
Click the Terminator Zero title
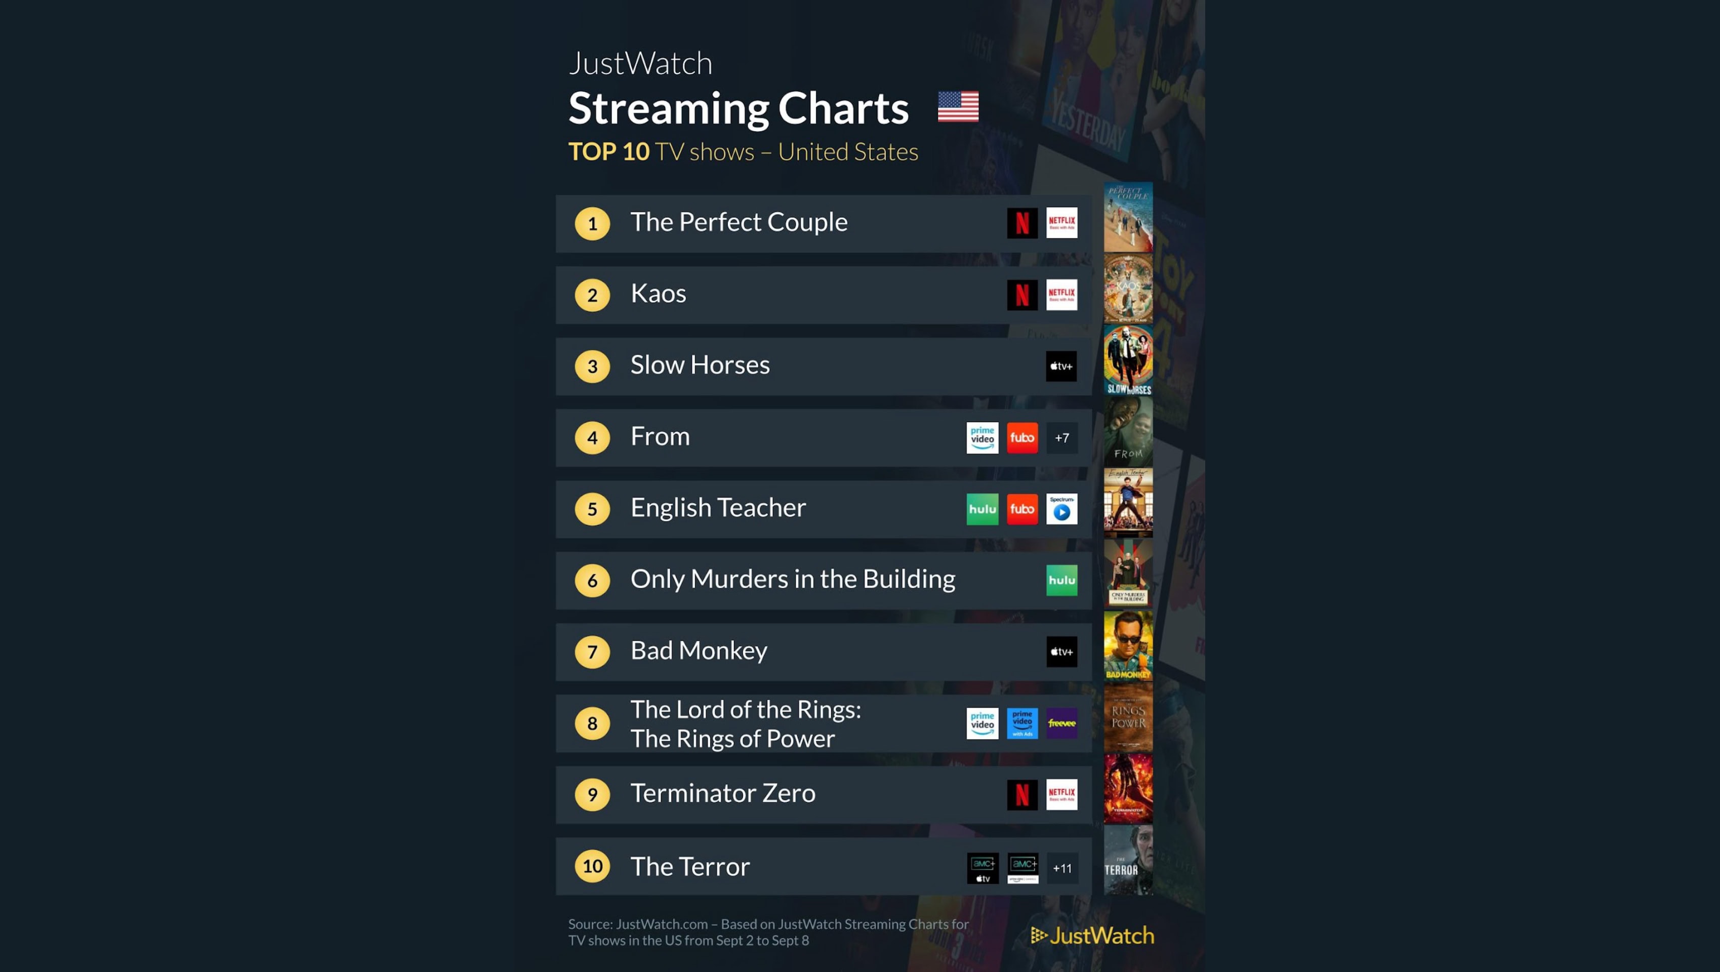pyautogui.click(x=722, y=793)
